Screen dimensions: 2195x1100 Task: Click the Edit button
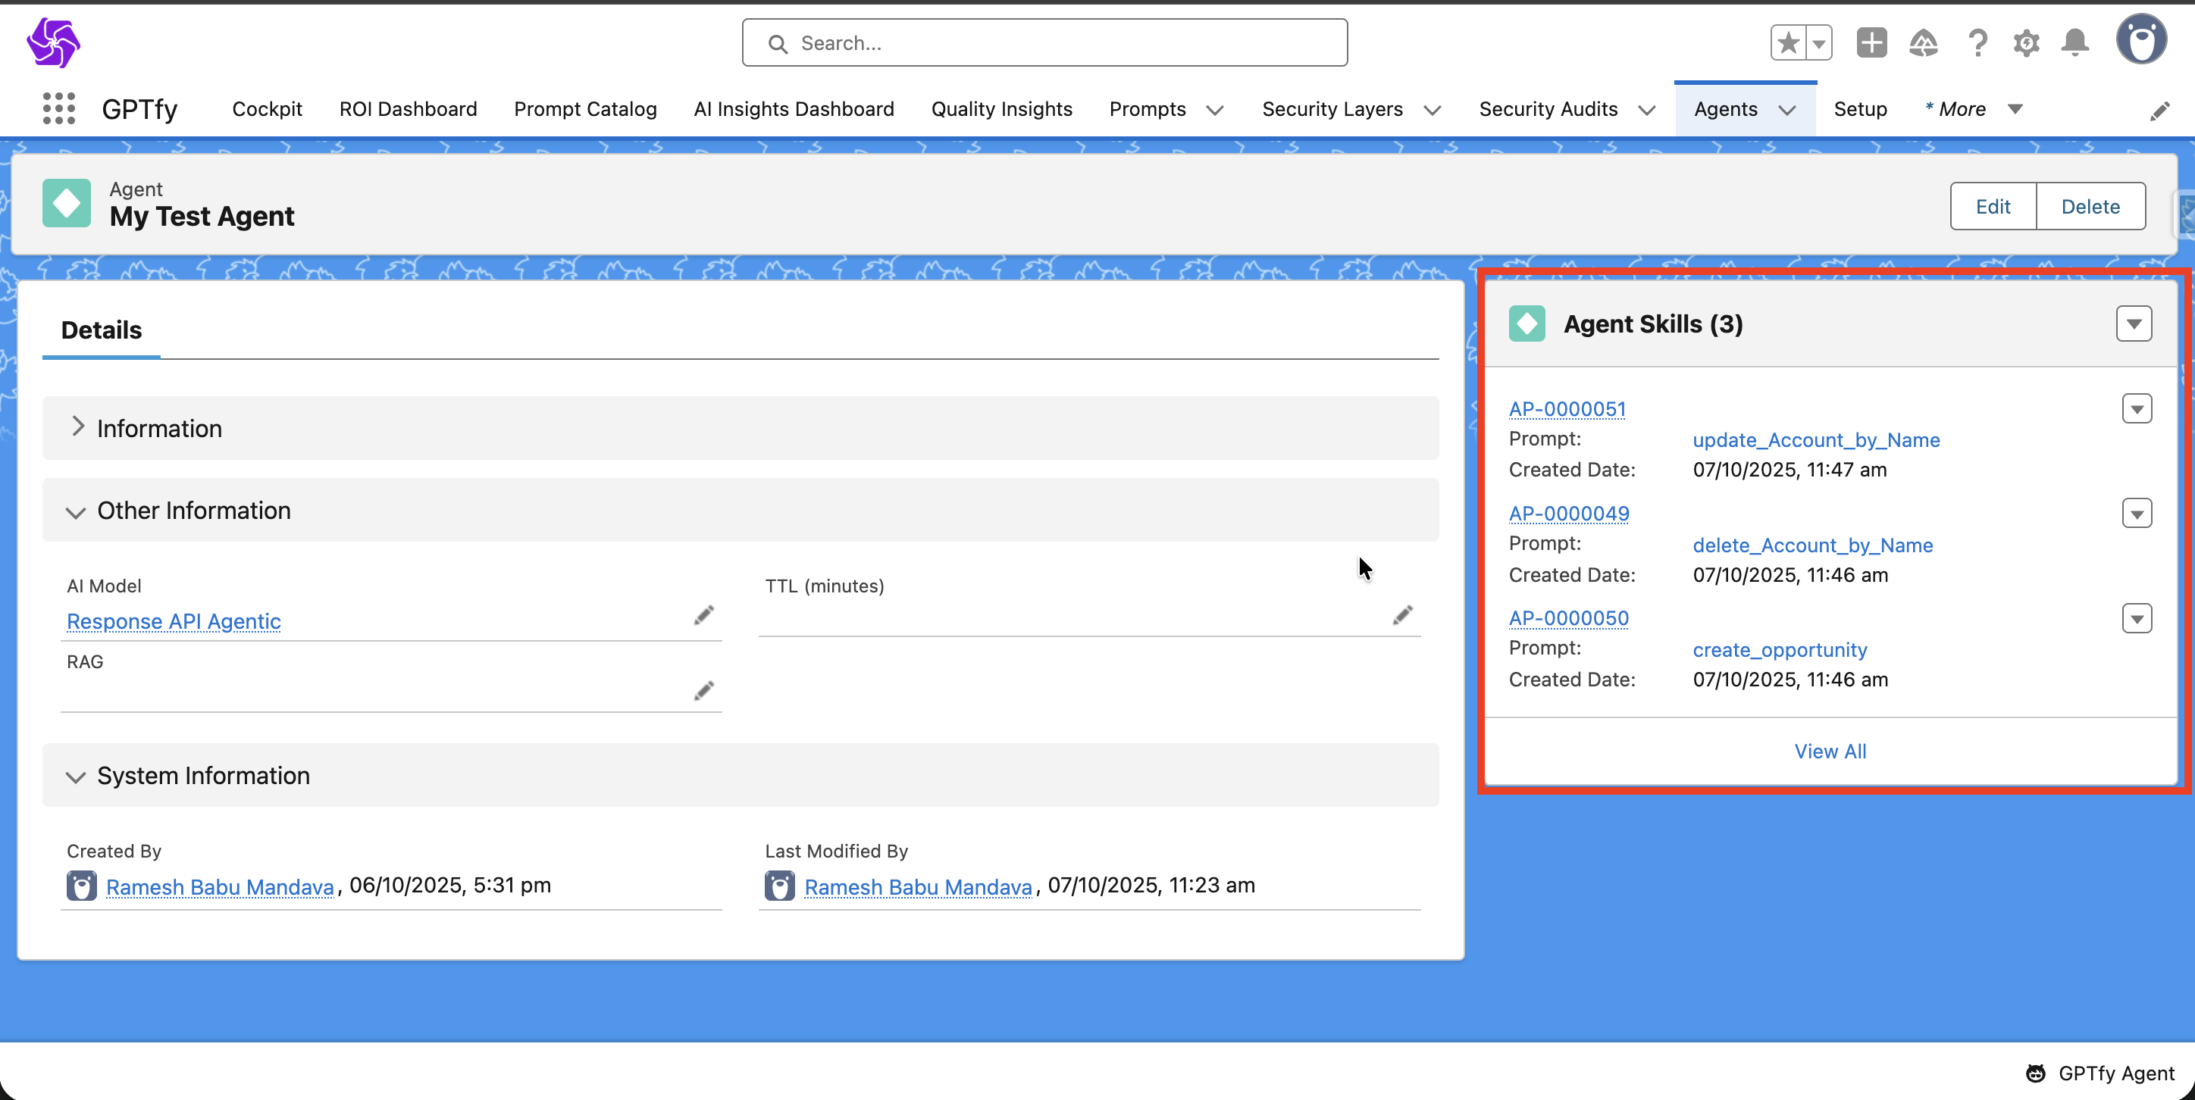1992,206
